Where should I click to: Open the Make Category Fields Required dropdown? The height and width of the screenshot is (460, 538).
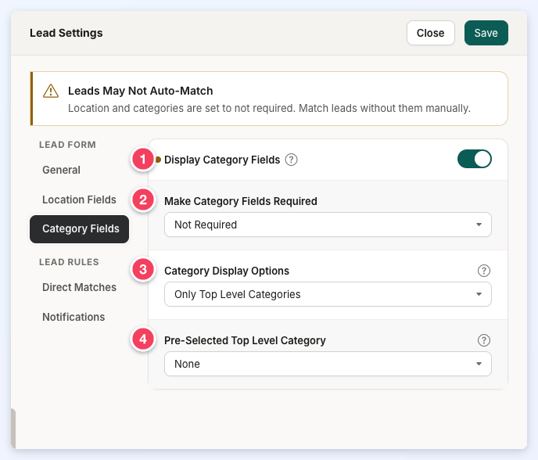coord(328,225)
